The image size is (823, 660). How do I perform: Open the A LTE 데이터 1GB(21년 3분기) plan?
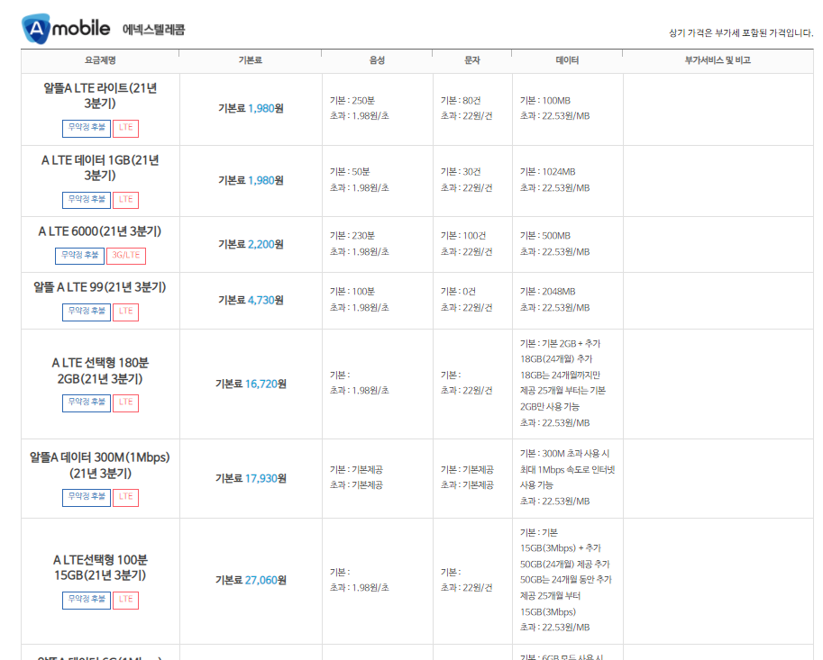pyautogui.click(x=100, y=167)
